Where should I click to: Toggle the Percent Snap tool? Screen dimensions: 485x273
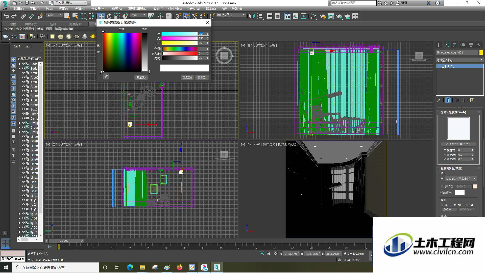pos(195,16)
